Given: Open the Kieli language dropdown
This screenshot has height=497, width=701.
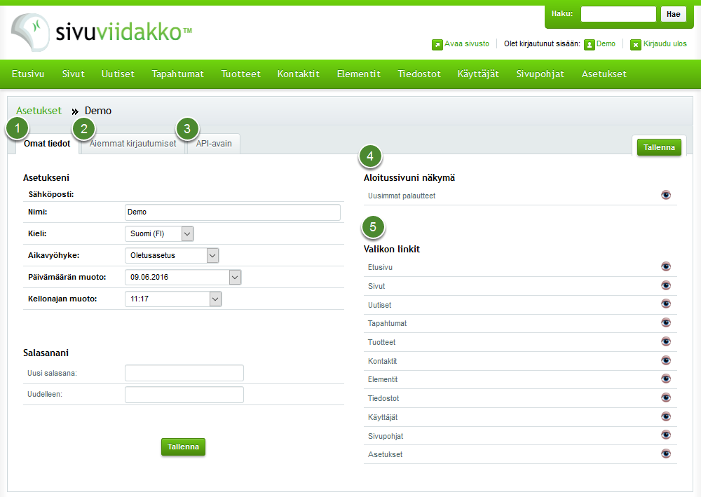Looking at the screenshot, I should (159, 233).
